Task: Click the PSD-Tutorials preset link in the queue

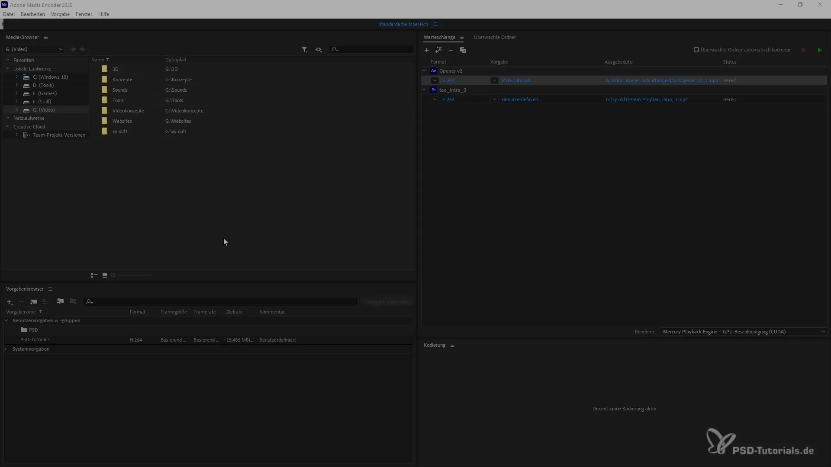Action: pos(516,80)
